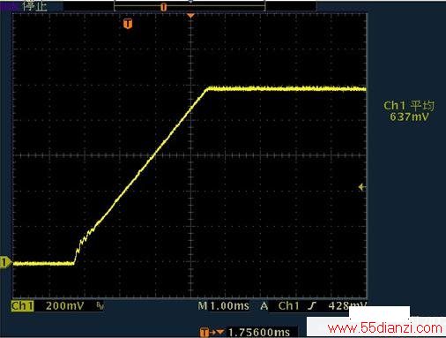Viewport: 446px width, 338px height.
Task: Select the yellow trigger level arrow on right edge
Action: [x=361, y=187]
